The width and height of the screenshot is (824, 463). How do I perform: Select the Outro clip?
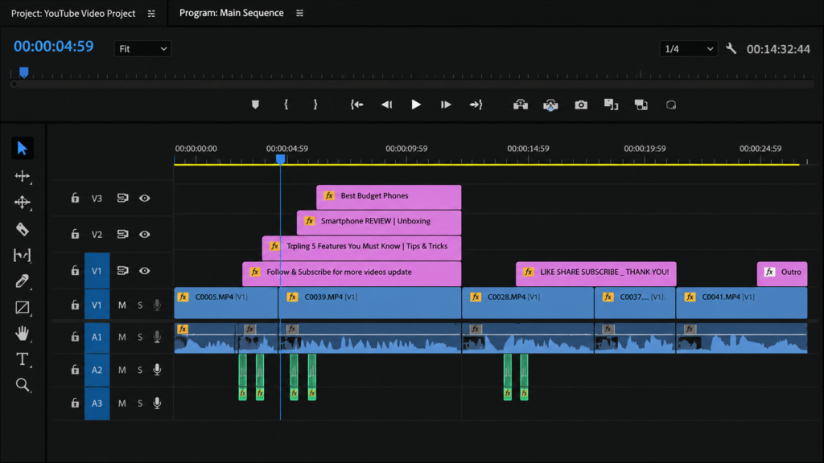(x=782, y=272)
